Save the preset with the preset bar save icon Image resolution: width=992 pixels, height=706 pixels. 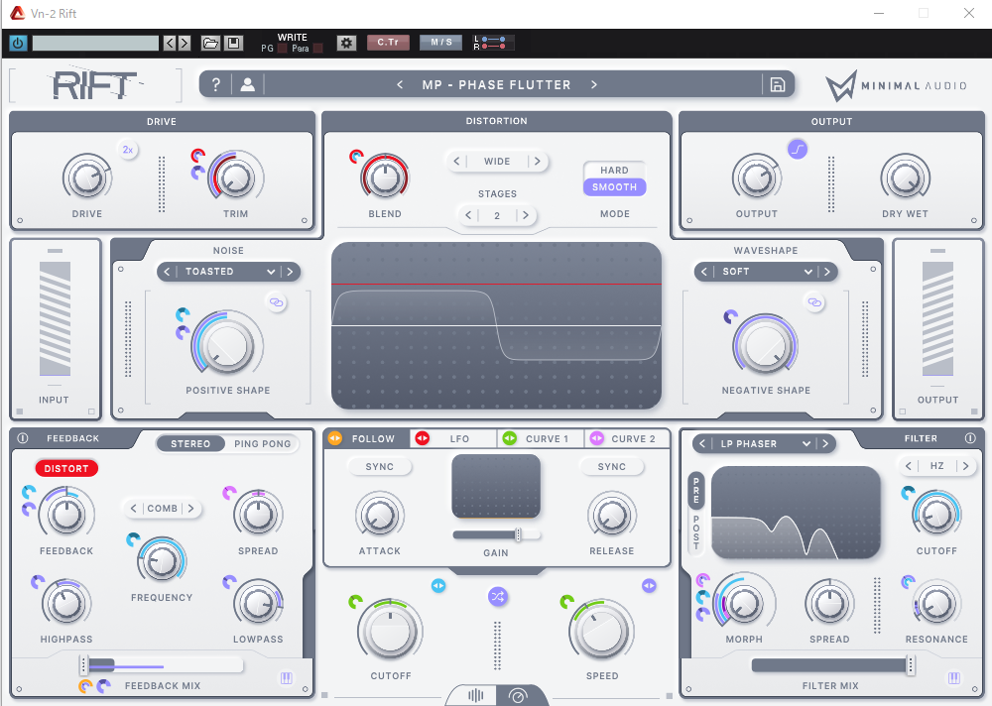point(778,84)
